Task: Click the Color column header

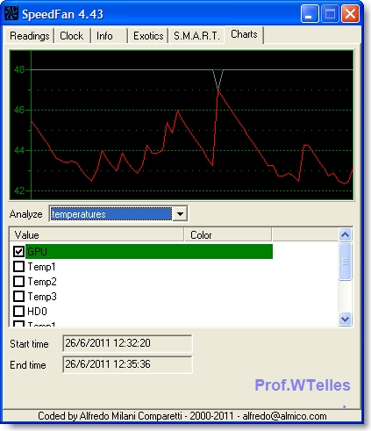Action: coord(228,235)
